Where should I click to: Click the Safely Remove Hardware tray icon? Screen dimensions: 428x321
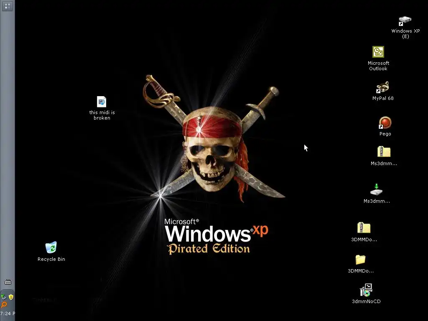pos(3,297)
